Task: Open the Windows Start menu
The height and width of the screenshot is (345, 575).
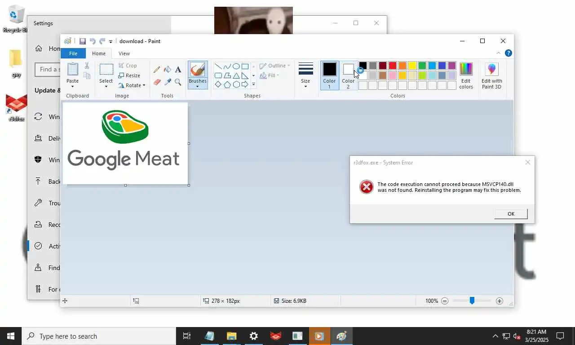Action: coord(11,336)
